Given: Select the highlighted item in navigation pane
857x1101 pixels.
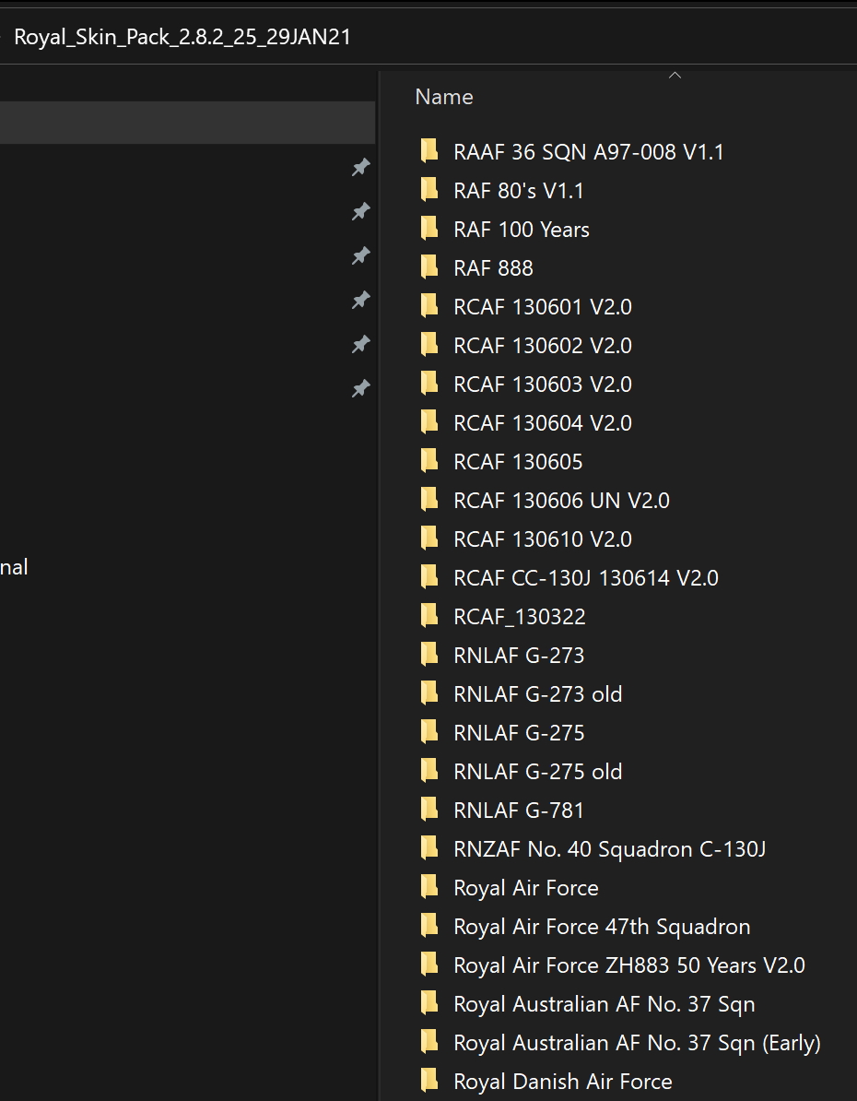Looking at the screenshot, I should (184, 123).
